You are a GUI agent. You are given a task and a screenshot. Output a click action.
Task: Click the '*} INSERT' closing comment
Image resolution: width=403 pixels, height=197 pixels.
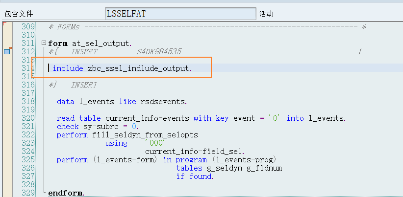(73, 85)
